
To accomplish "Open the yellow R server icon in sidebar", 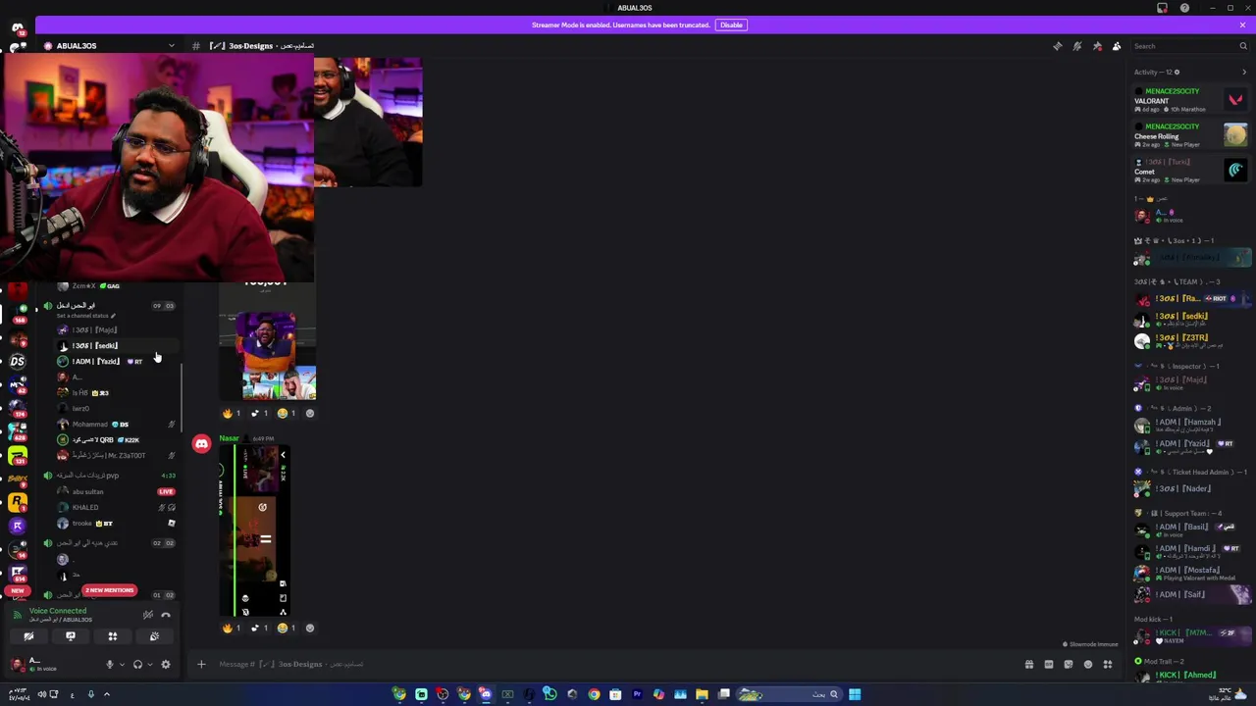I will click(x=18, y=502).
